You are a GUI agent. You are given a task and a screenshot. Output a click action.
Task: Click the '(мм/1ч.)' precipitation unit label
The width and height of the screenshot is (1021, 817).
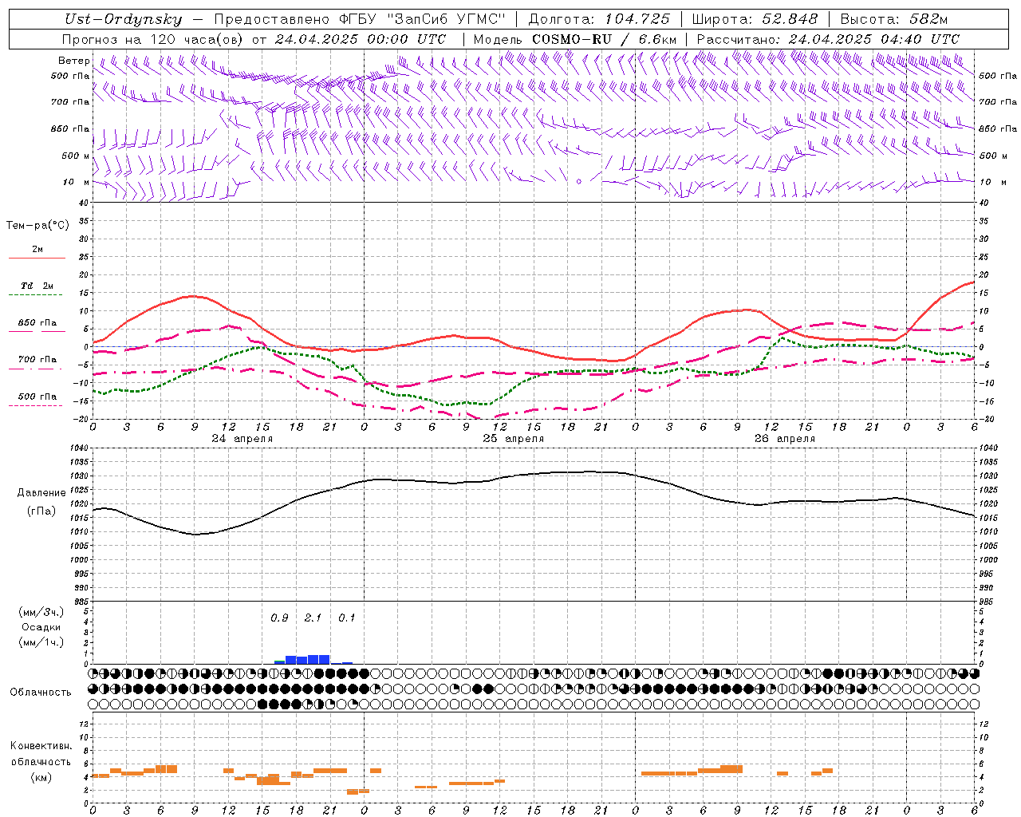pos(41,642)
